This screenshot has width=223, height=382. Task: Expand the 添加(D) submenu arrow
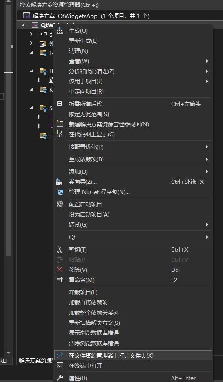tap(207, 172)
